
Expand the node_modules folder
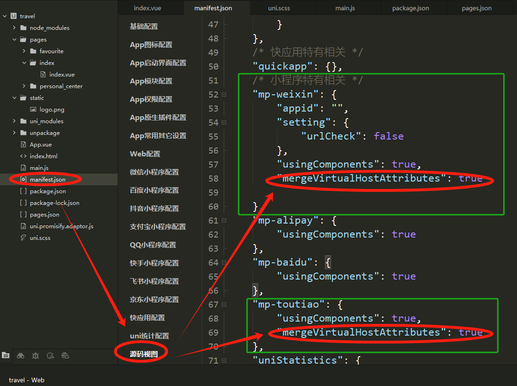click(14, 28)
